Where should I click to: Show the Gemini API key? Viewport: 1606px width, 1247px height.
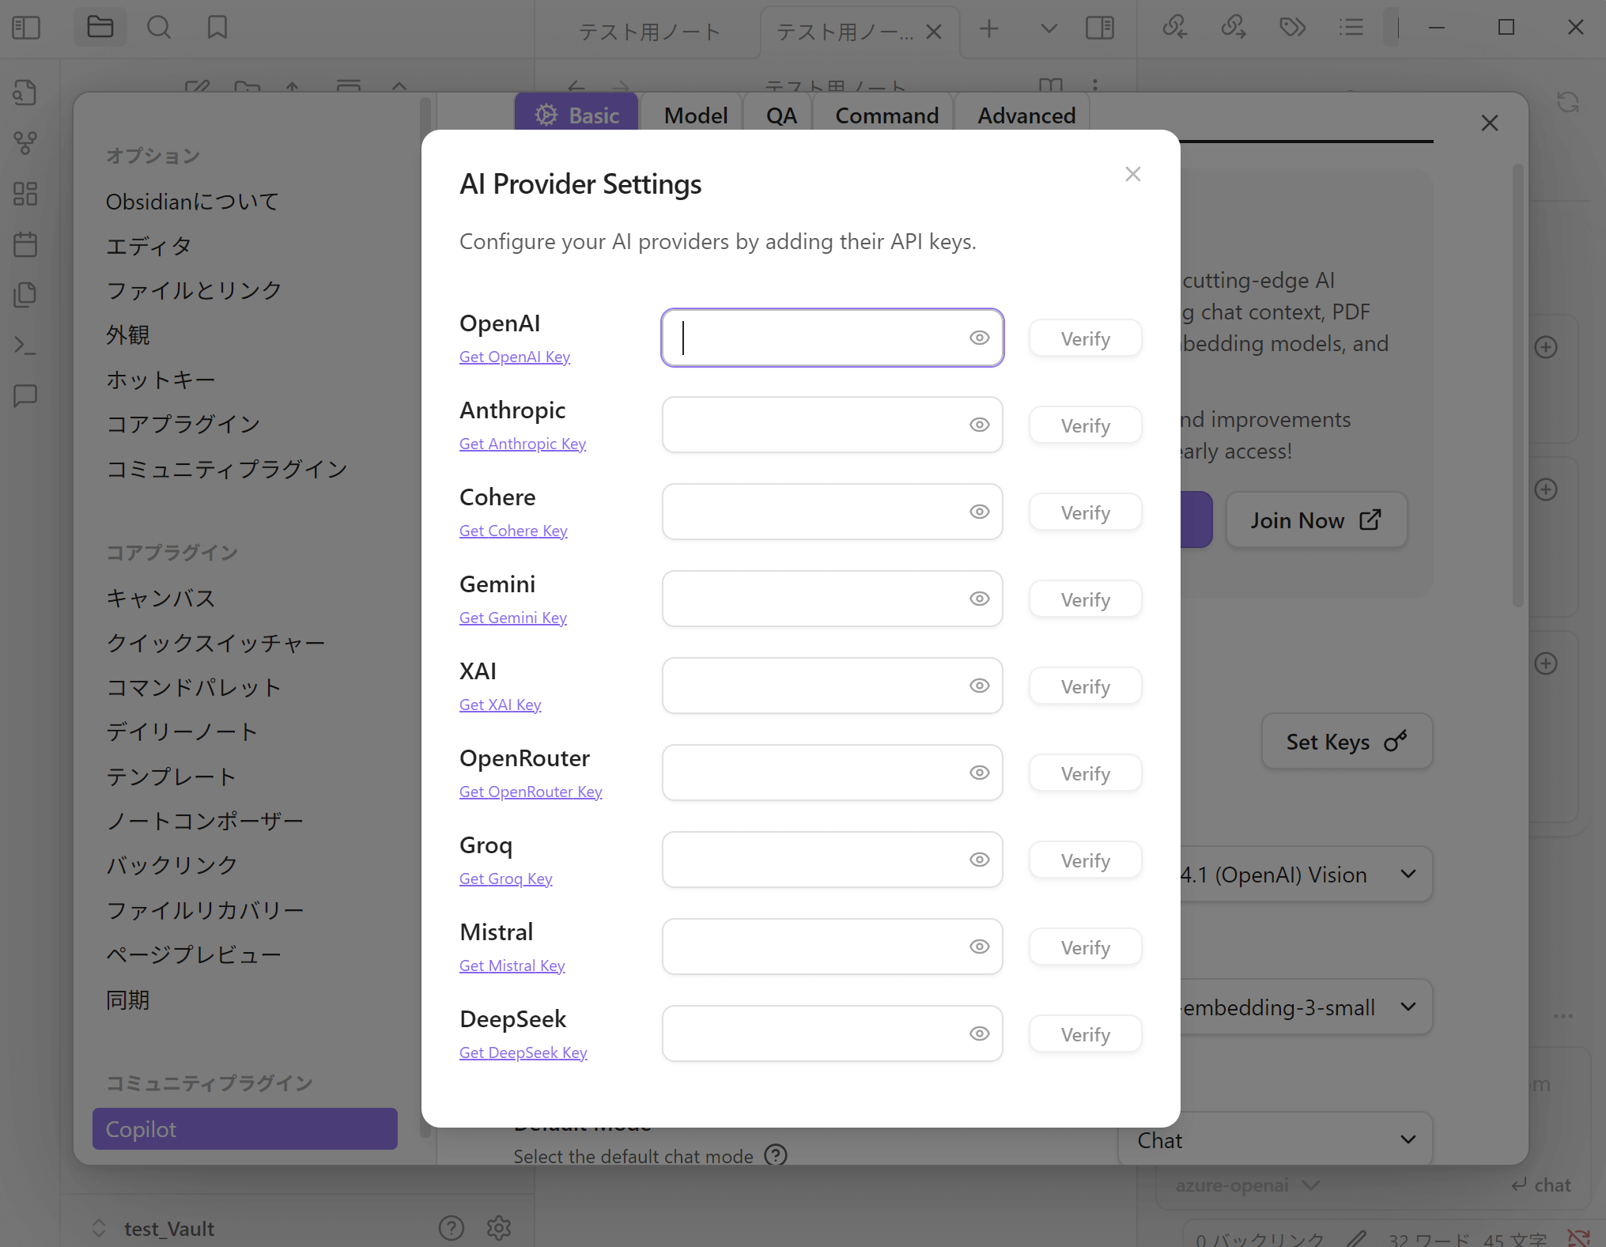click(980, 599)
